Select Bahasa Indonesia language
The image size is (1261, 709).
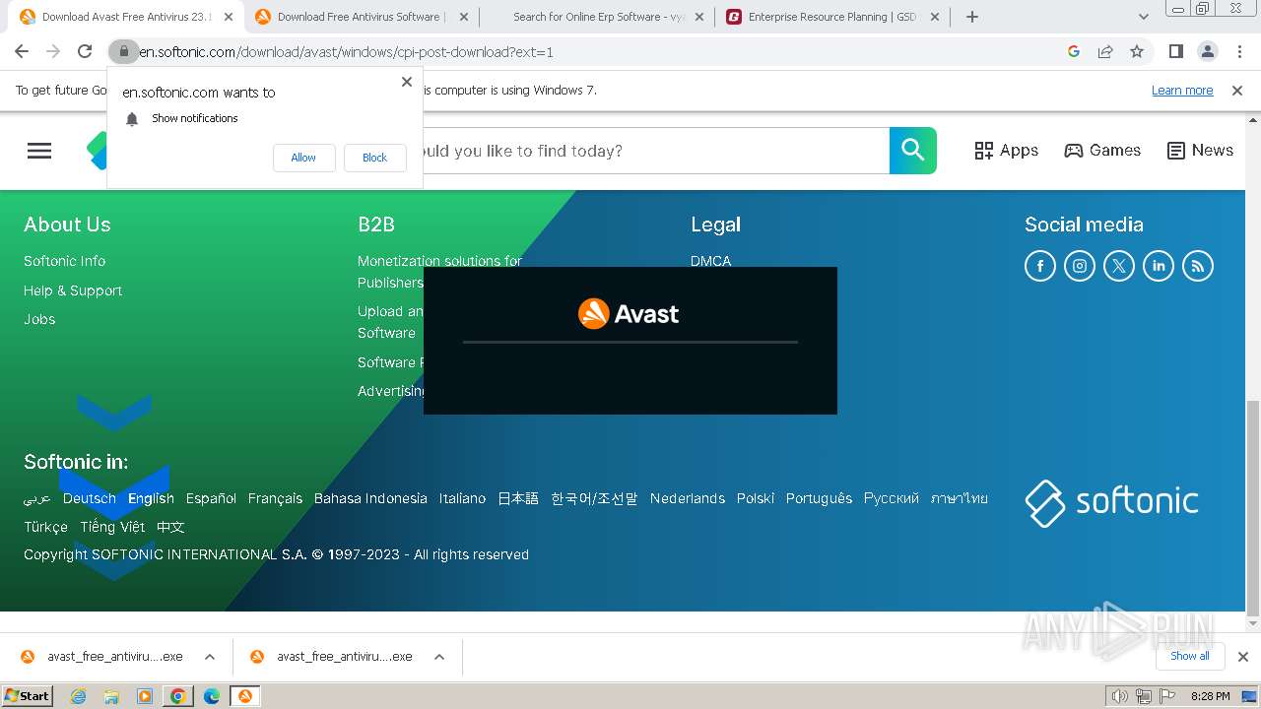(x=370, y=498)
